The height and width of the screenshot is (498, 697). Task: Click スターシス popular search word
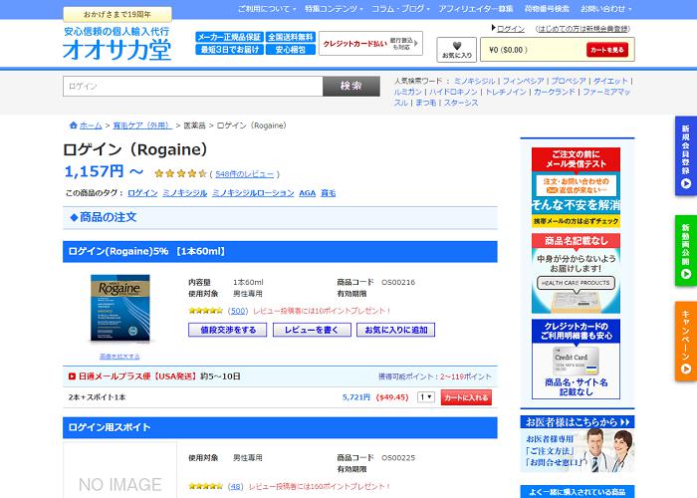pyautogui.click(x=461, y=103)
